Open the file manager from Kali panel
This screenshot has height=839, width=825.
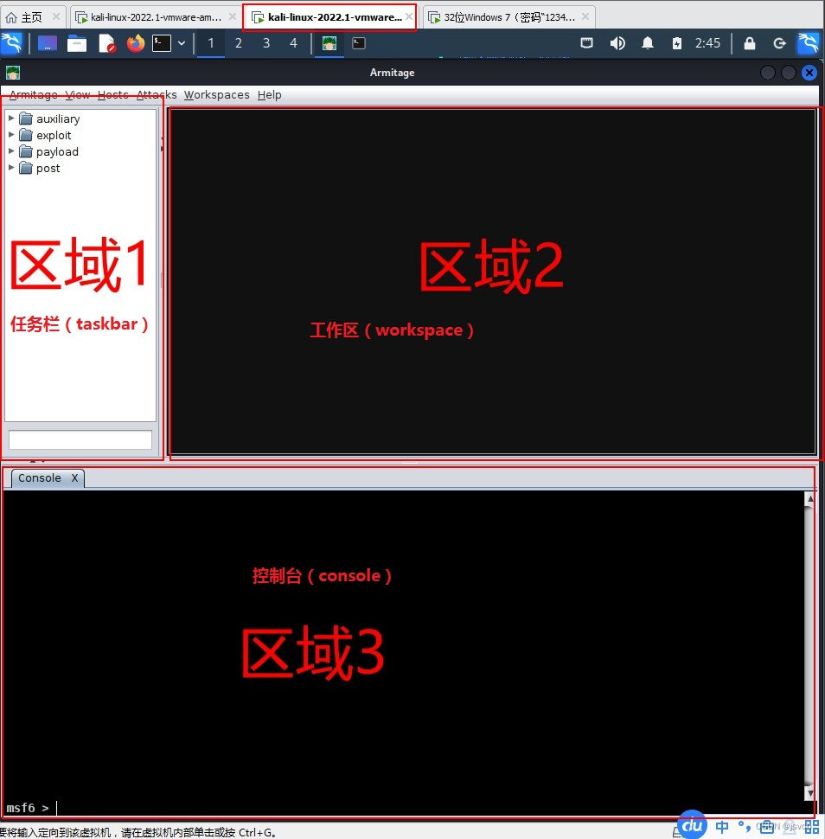pos(76,43)
